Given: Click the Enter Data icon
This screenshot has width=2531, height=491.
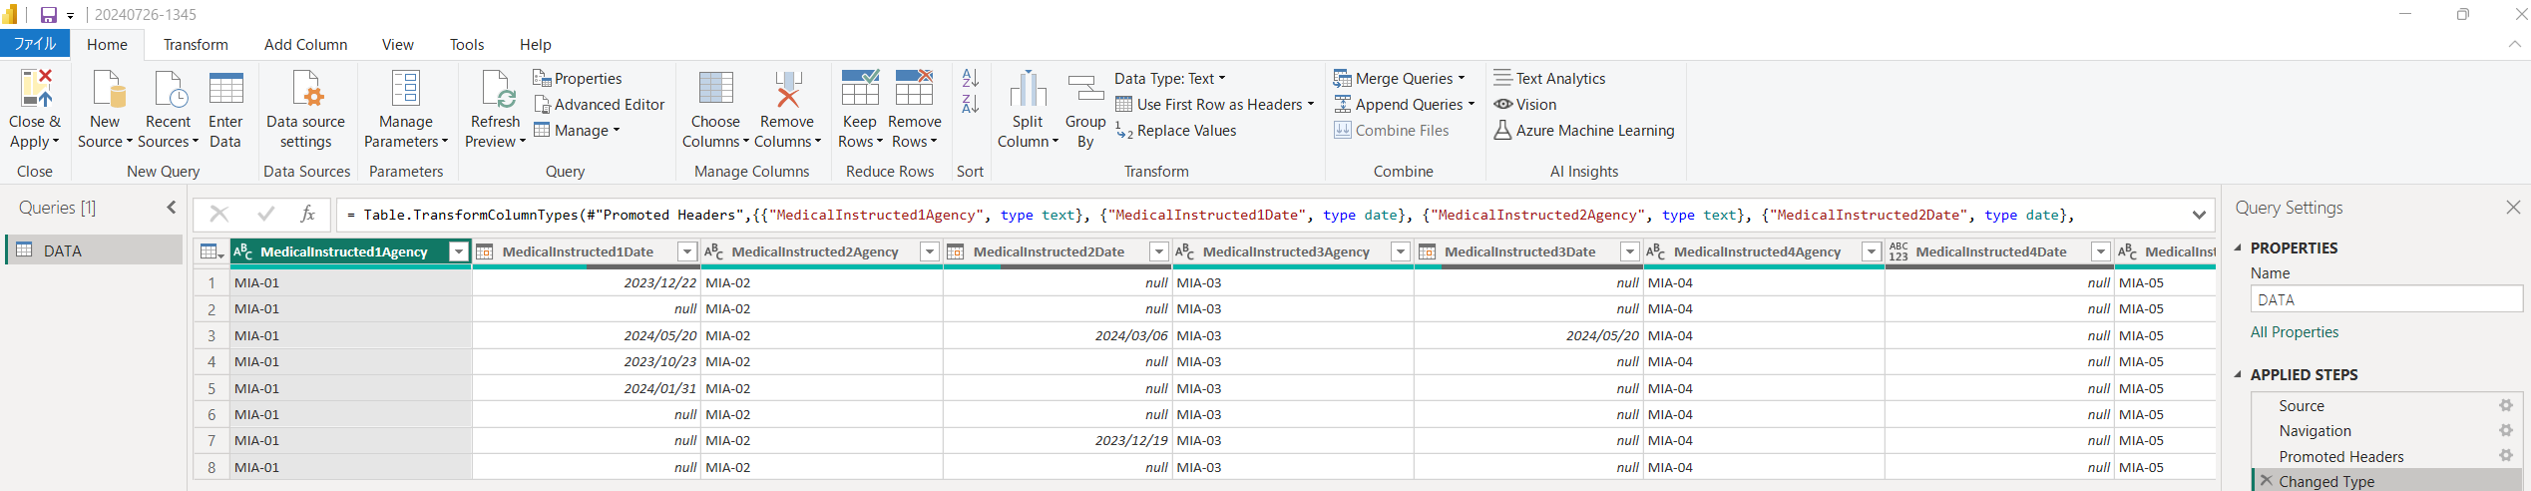Looking at the screenshot, I should 226,89.
